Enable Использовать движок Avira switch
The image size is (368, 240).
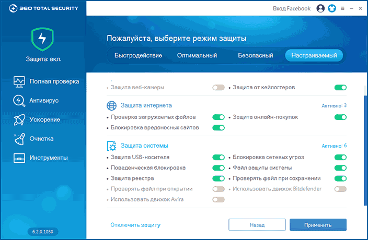tap(218, 199)
